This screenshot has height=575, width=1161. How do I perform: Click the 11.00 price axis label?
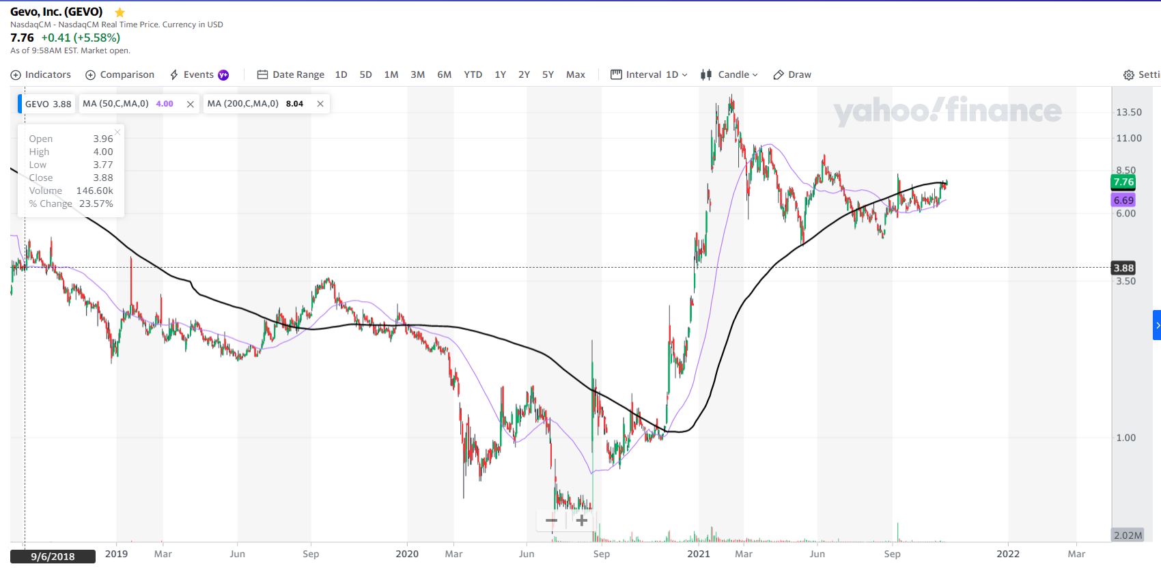pyautogui.click(x=1129, y=138)
